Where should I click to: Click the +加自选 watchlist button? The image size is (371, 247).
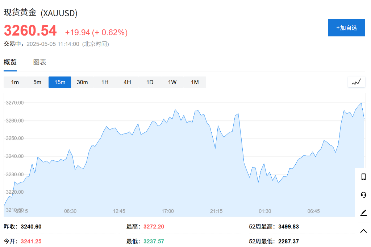click(346, 28)
